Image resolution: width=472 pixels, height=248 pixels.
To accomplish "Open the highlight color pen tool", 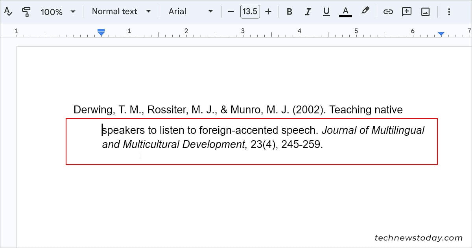I will pyautogui.click(x=365, y=11).
